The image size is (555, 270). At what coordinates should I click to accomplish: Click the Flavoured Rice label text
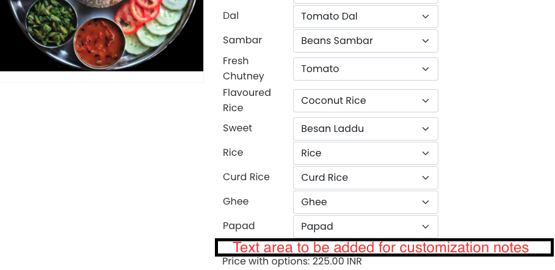(x=247, y=100)
